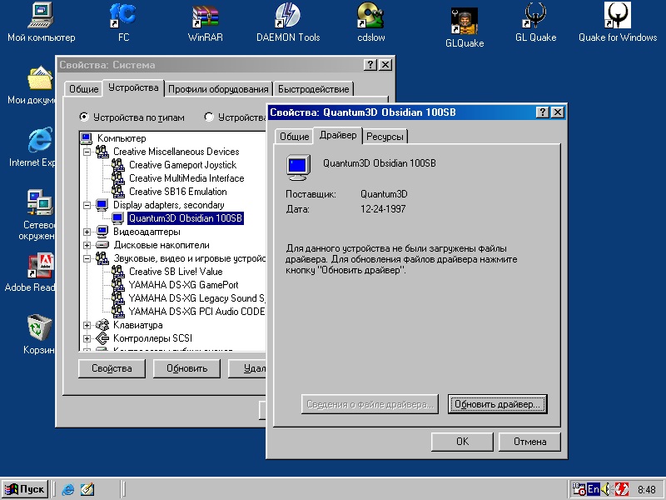
Task: Select the Internet Explorer desktop icon
Action: [40, 140]
